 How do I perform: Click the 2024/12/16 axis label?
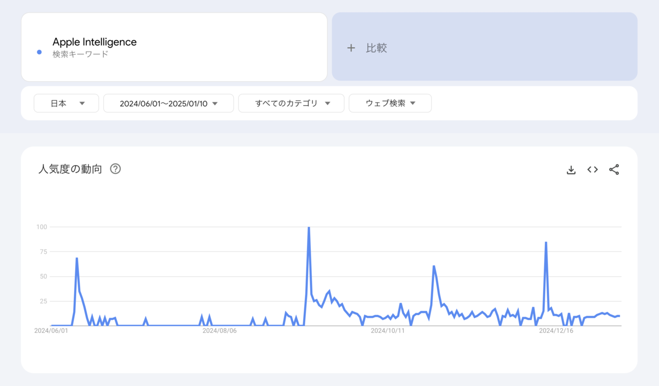556,331
